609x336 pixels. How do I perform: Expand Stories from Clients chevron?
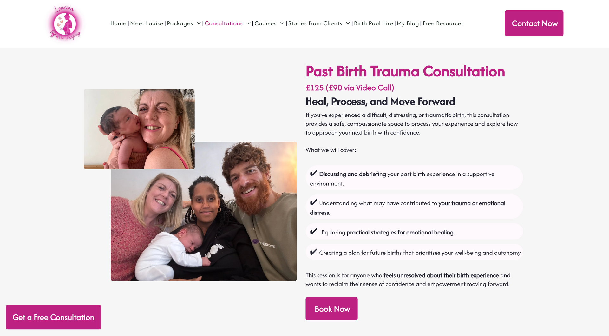348,23
